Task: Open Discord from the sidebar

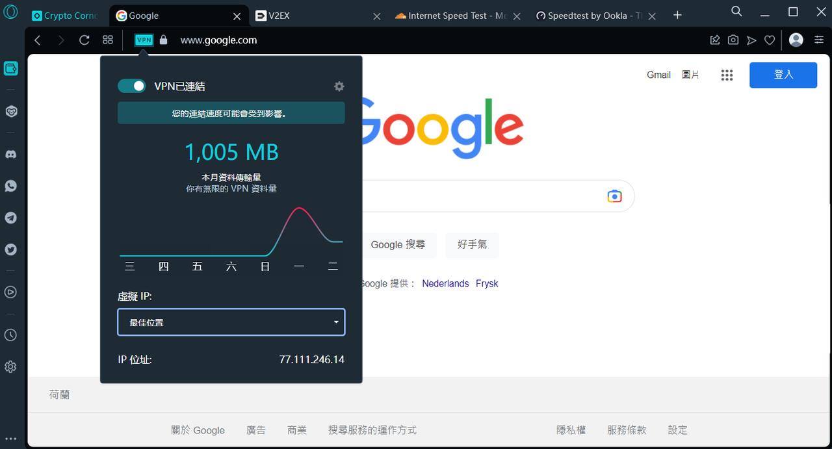Action: 11,155
